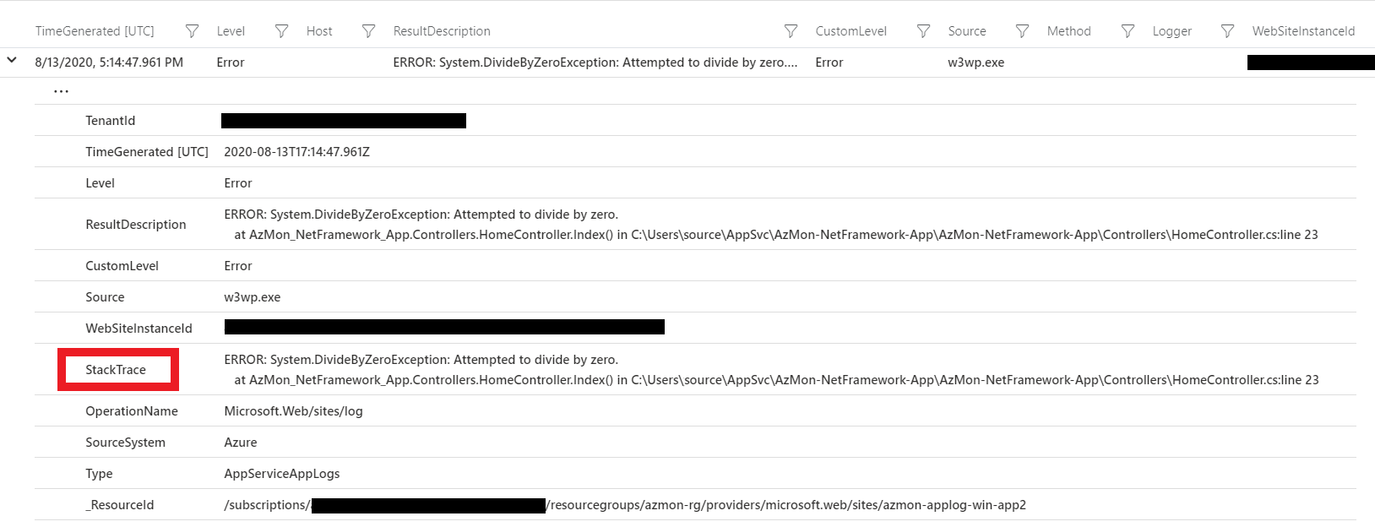Open filter for ResultDescription column
Viewport: 1375px width, 527px height.
(x=791, y=31)
